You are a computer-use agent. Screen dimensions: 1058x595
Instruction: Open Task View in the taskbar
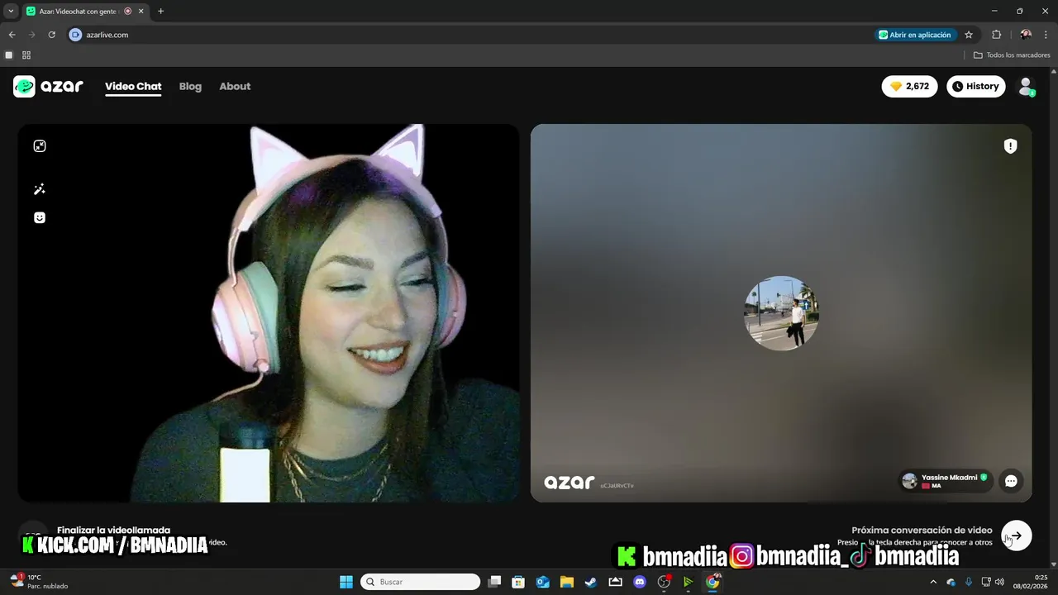pos(494,582)
